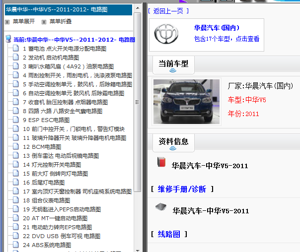Open 22 DVD USB 倒车可视 电路图
The height and width of the screenshot is (252, 300).
click(x=62, y=236)
